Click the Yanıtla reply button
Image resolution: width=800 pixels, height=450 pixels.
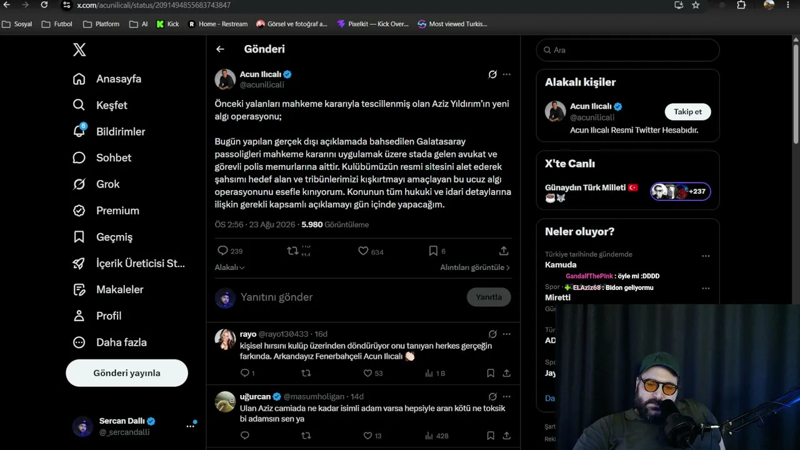pos(489,297)
